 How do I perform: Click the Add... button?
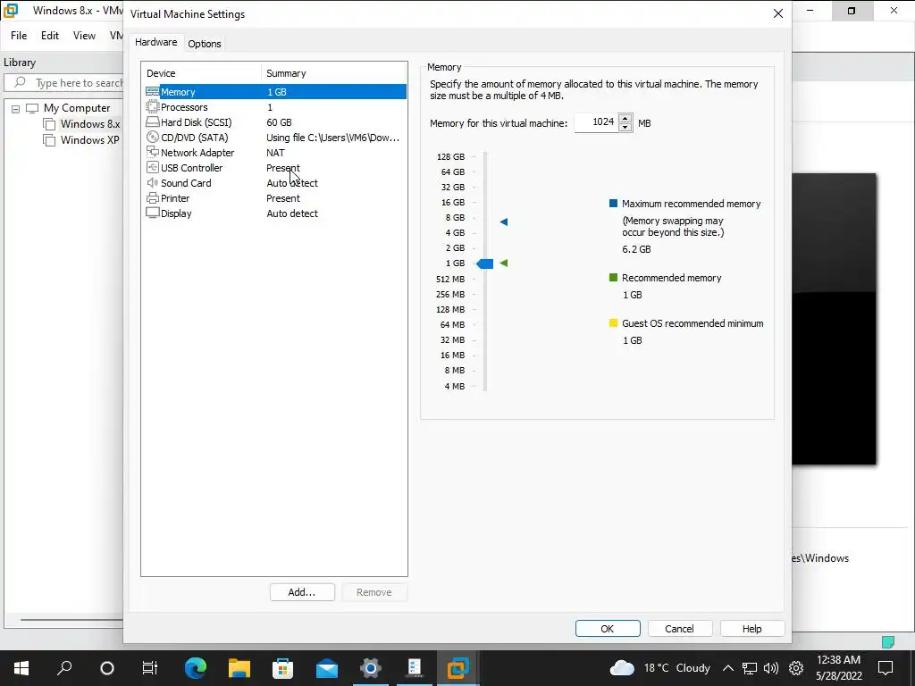click(x=302, y=592)
